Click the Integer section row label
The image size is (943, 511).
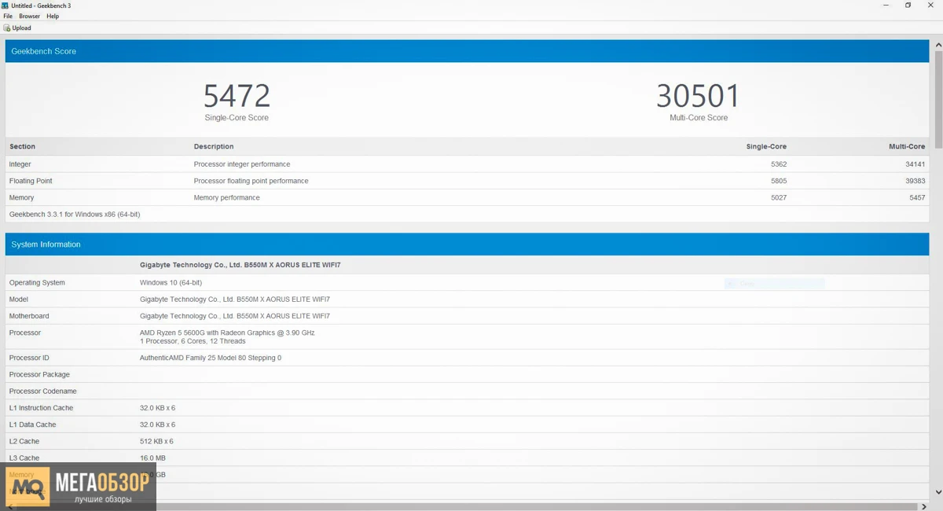[20, 164]
